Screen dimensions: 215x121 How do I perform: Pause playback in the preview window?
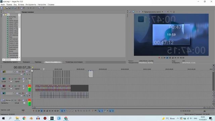(170, 58)
